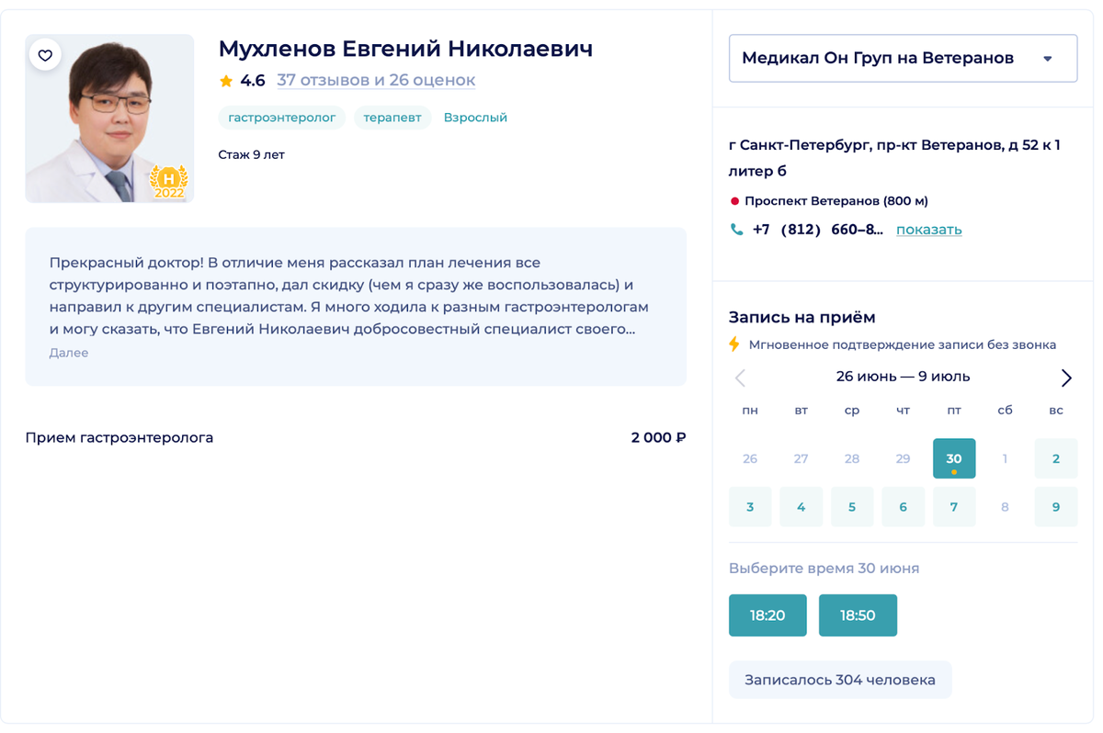The image size is (1103, 733).
Task: Select date 30 in calendar
Action: coord(954,458)
